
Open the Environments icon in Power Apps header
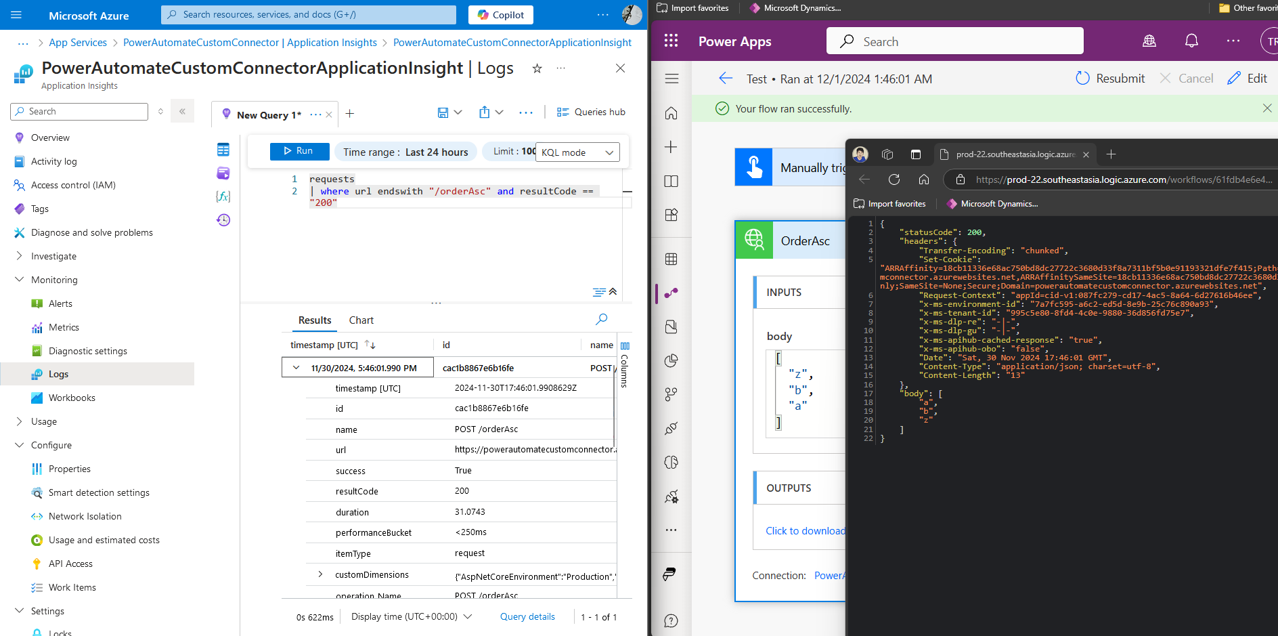(1149, 41)
